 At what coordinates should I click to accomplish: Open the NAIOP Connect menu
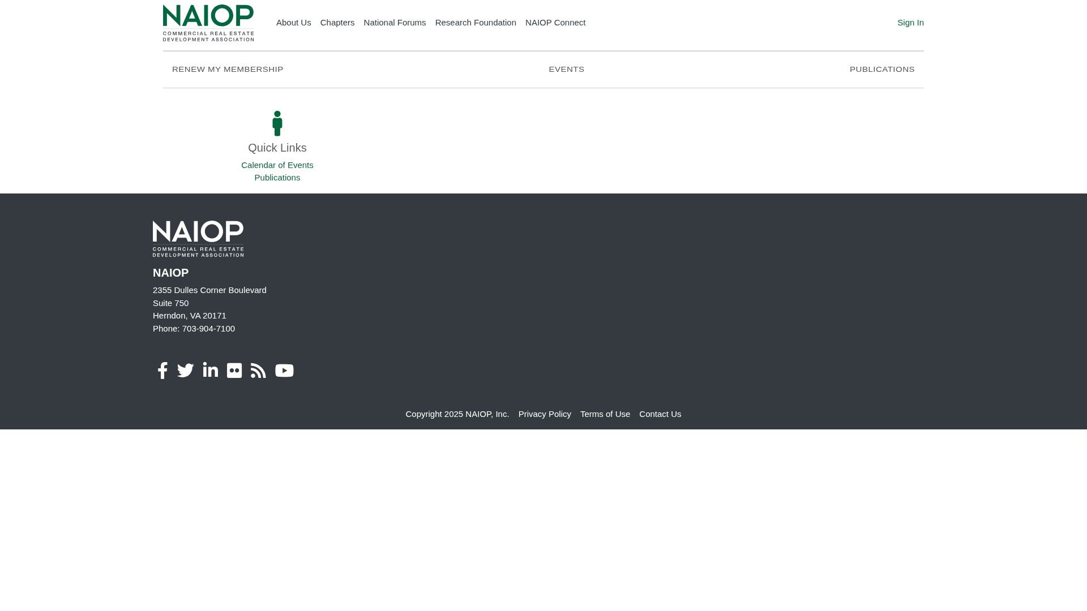[x=555, y=23]
